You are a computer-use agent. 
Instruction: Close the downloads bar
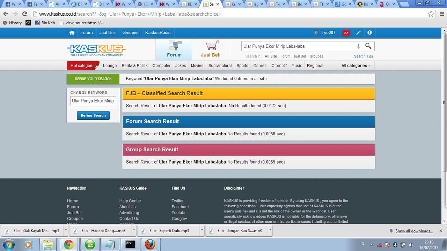click(x=440, y=231)
